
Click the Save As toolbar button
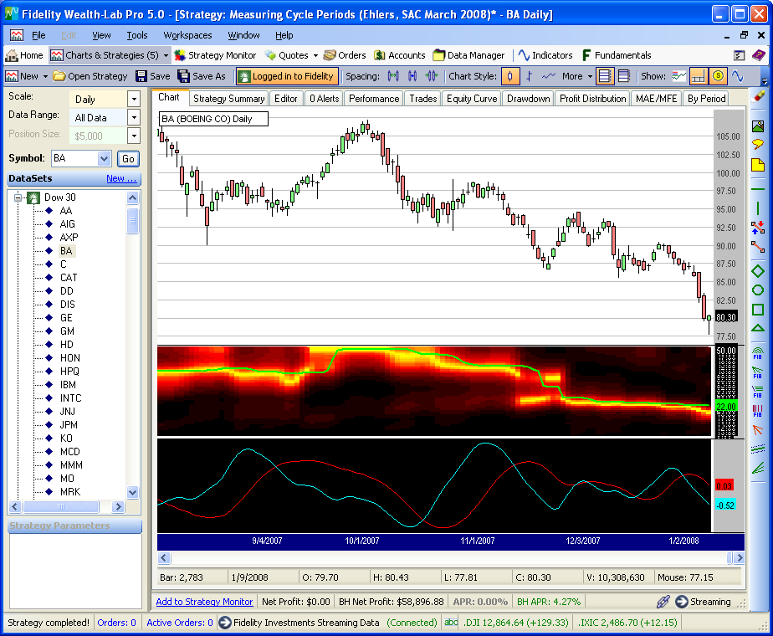pyautogui.click(x=201, y=76)
